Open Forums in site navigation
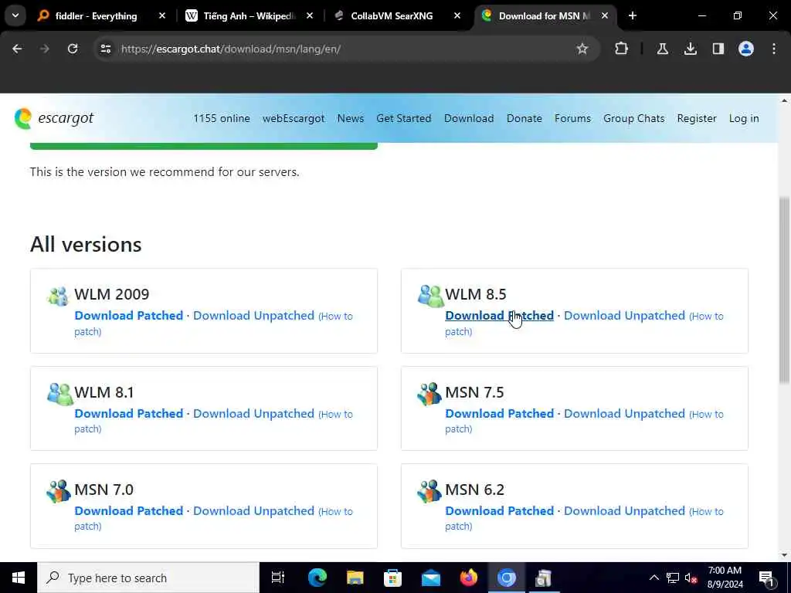This screenshot has height=593, width=791. pos(572,118)
